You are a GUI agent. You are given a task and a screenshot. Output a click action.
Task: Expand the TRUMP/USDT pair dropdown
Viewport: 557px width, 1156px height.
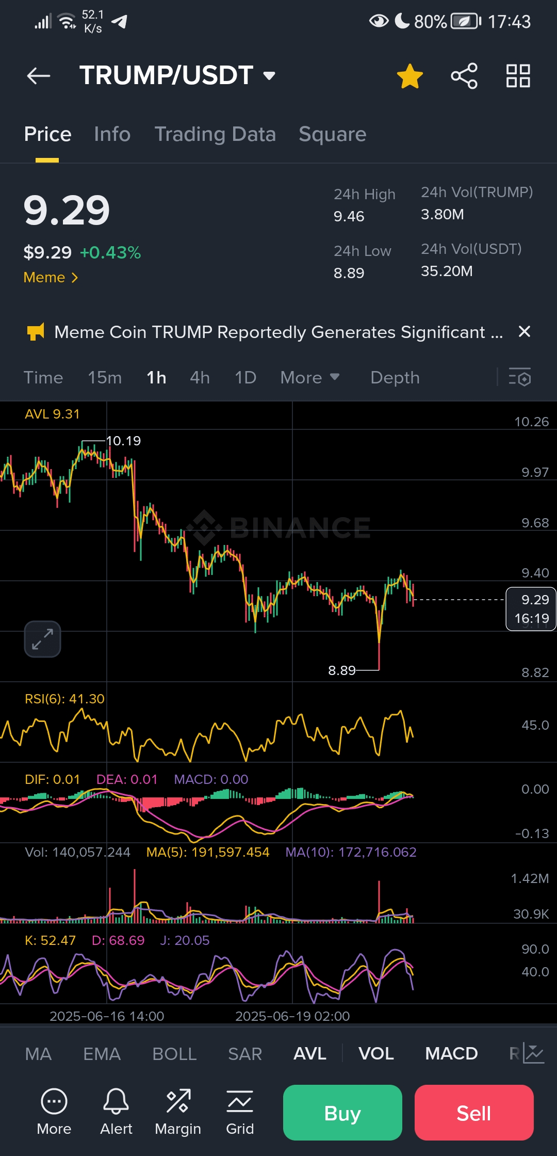[x=269, y=76]
